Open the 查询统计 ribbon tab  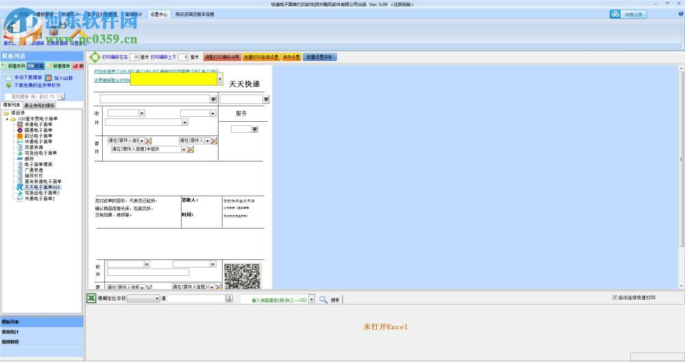(x=134, y=14)
